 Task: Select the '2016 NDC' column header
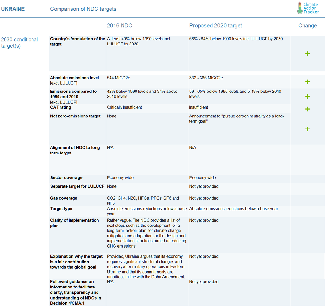pos(119,25)
